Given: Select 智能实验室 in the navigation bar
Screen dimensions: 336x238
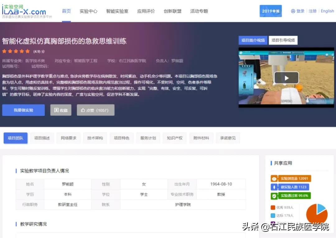Looking at the screenshot, I should [117, 11].
